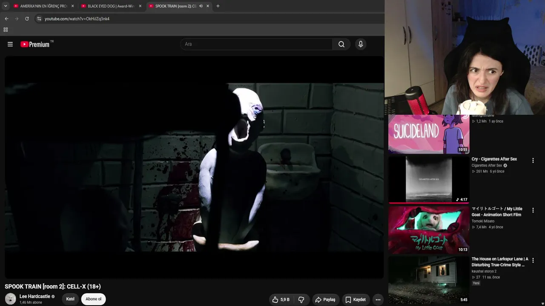The height and width of the screenshot is (306, 545).
Task: Open The House on Larkspur Lane title
Action: point(500,262)
